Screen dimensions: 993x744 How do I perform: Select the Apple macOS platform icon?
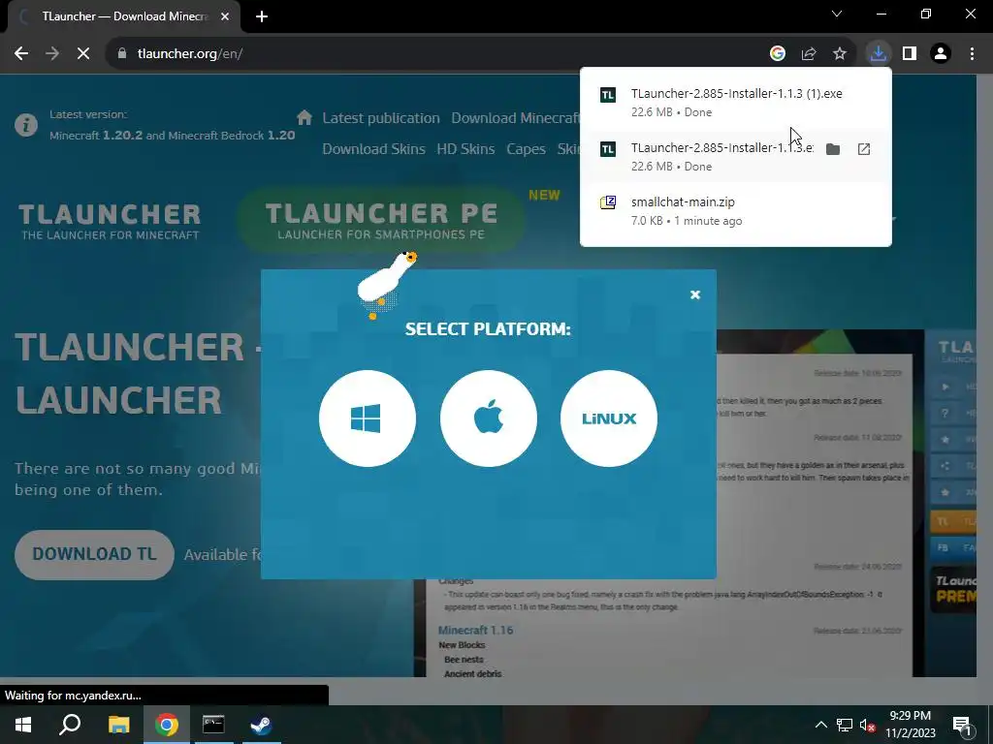(489, 418)
